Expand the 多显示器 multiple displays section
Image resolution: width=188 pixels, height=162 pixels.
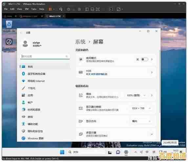click(x=152, y=134)
